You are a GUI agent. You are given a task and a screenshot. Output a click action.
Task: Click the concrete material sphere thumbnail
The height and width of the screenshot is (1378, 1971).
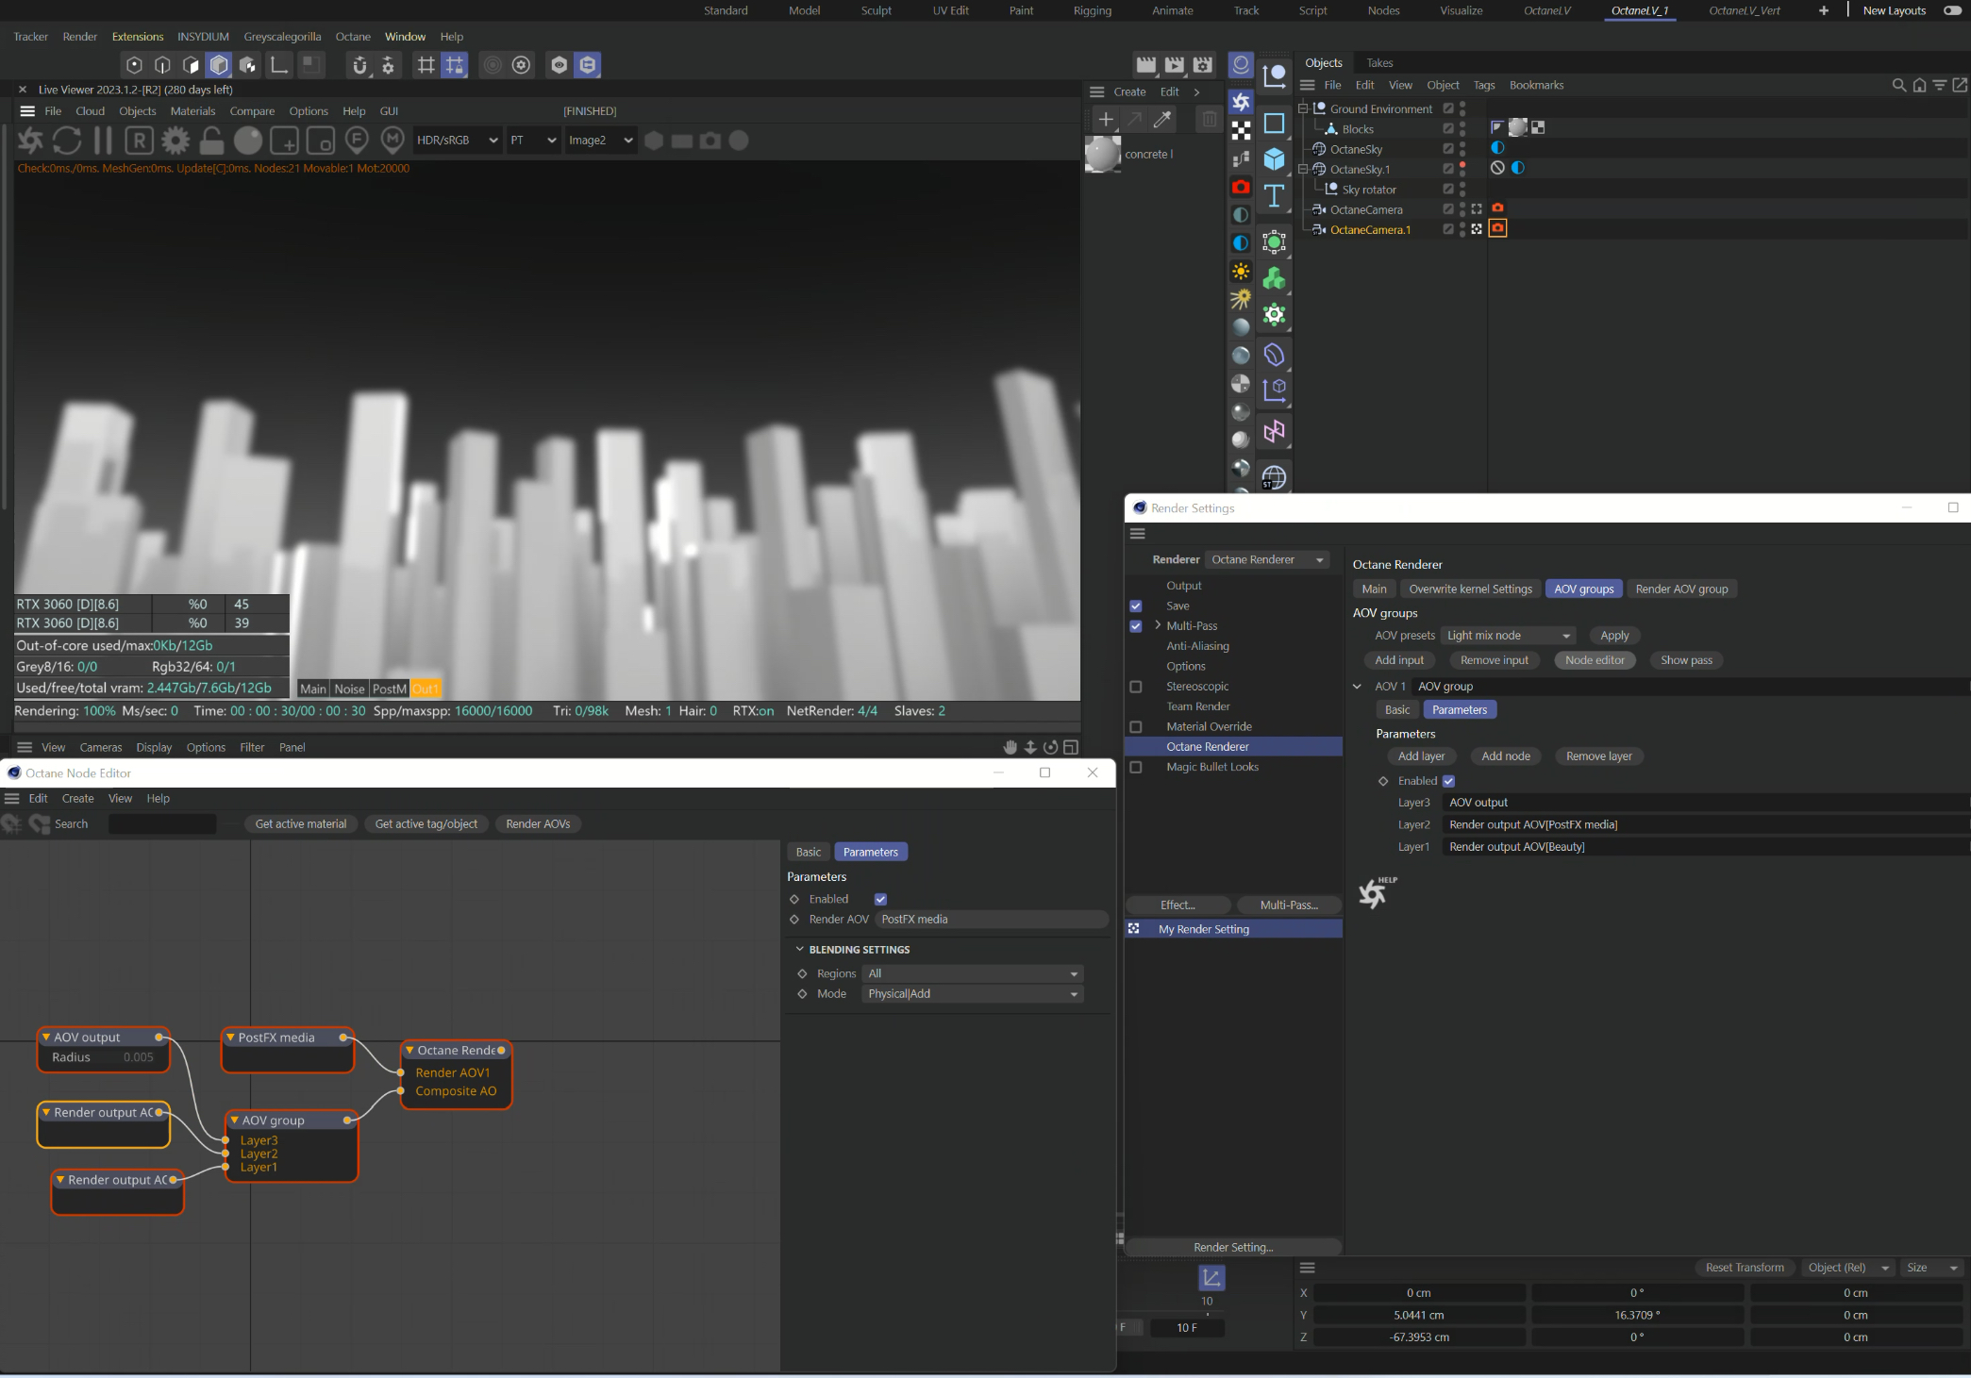pyautogui.click(x=1102, y=154)
